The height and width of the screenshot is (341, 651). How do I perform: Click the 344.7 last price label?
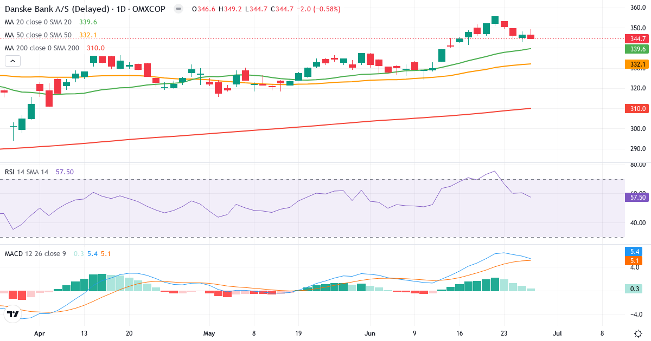point(637,38)
